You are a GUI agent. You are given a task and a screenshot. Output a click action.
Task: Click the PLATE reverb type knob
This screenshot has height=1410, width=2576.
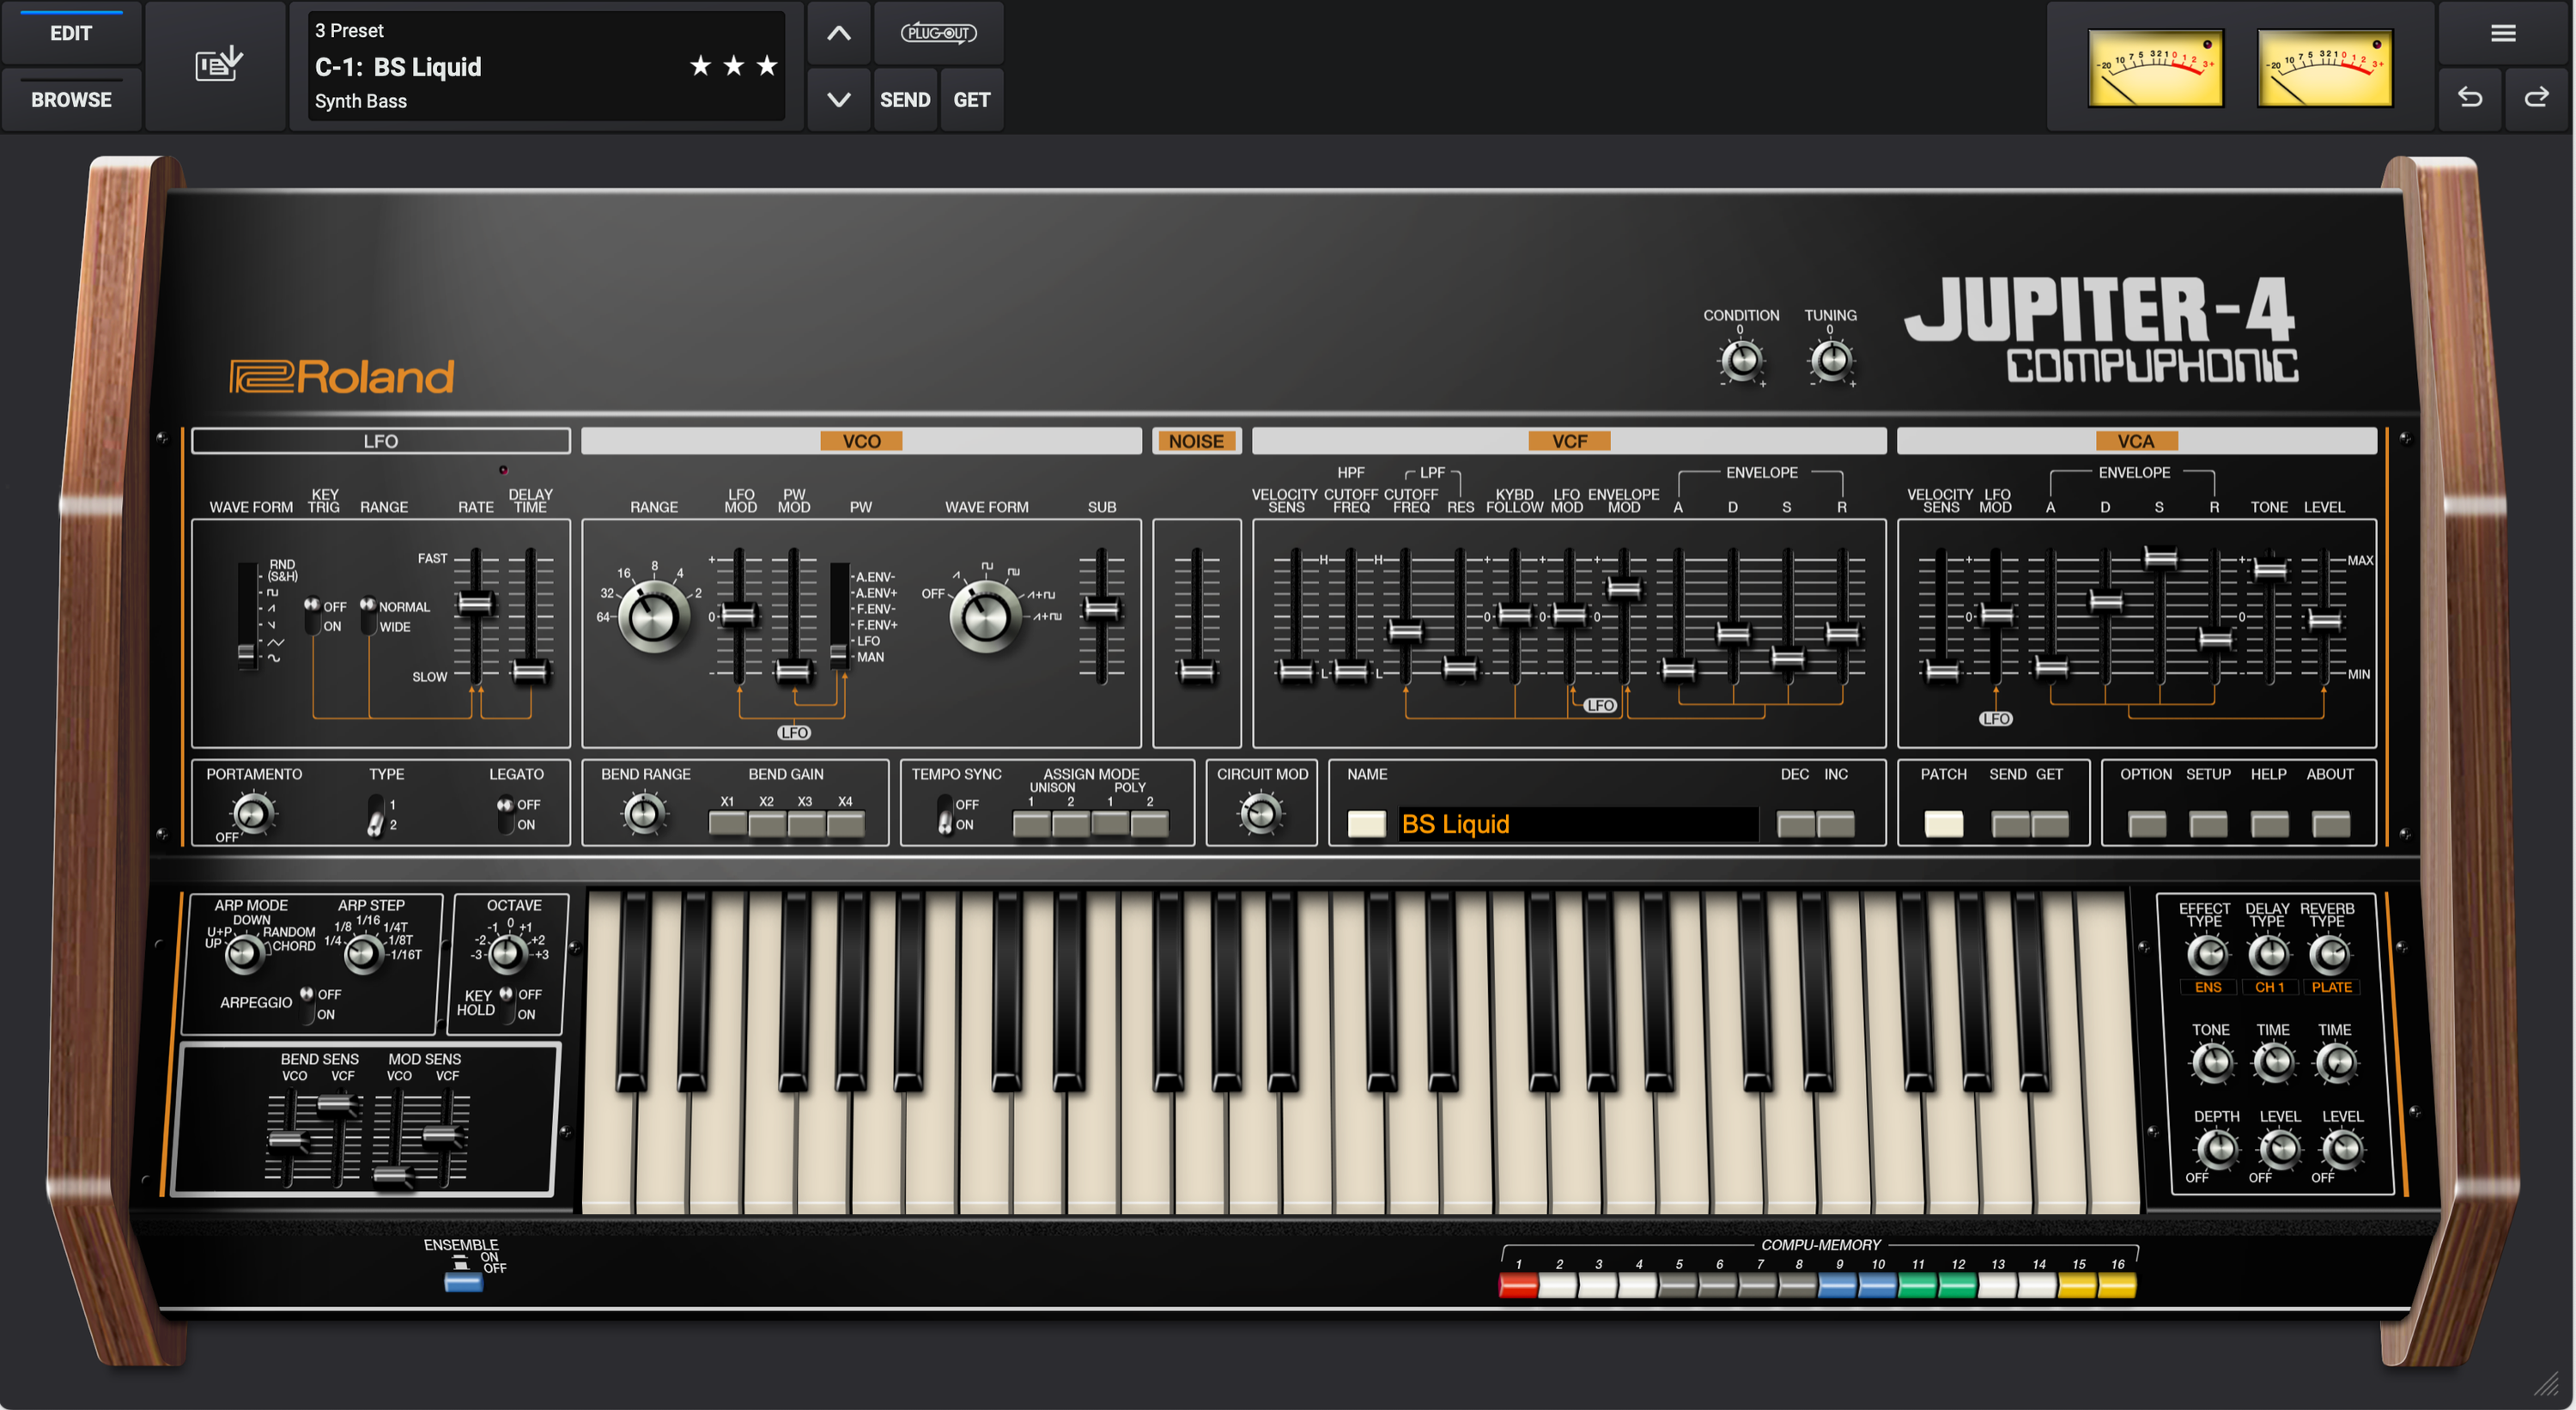click(2333, 955)
